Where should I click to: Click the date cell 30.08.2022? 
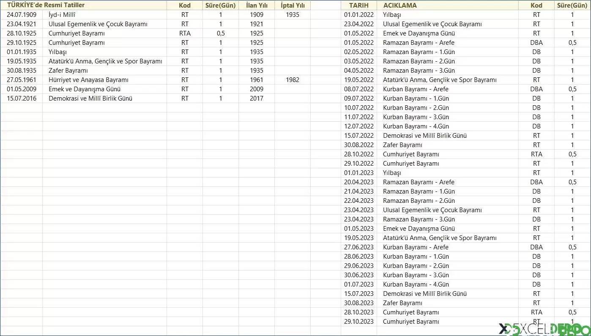pos(359,145)
